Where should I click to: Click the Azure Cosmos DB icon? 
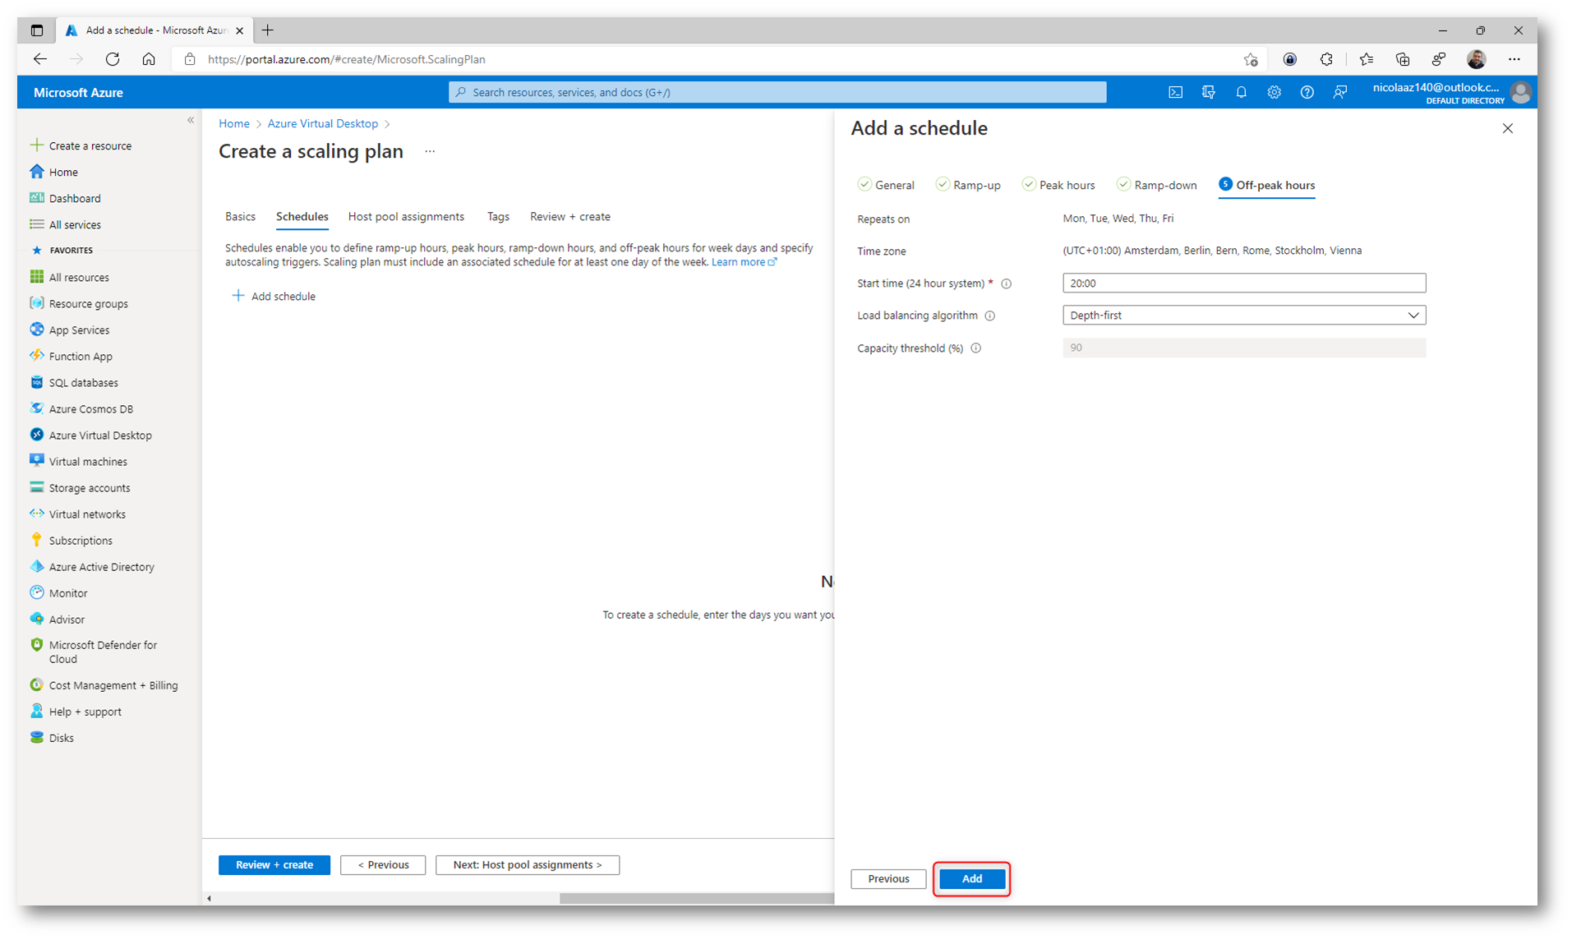(x=36, y=408)
